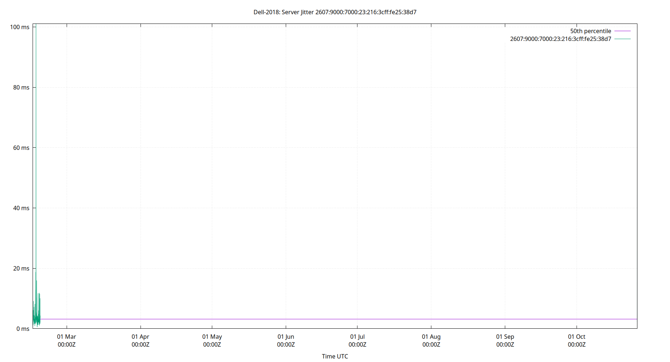Image resolution: width=670 pixels, height=362 pixels.
Task: Click the 60 ms y-axis label
Action: (22, 147)
